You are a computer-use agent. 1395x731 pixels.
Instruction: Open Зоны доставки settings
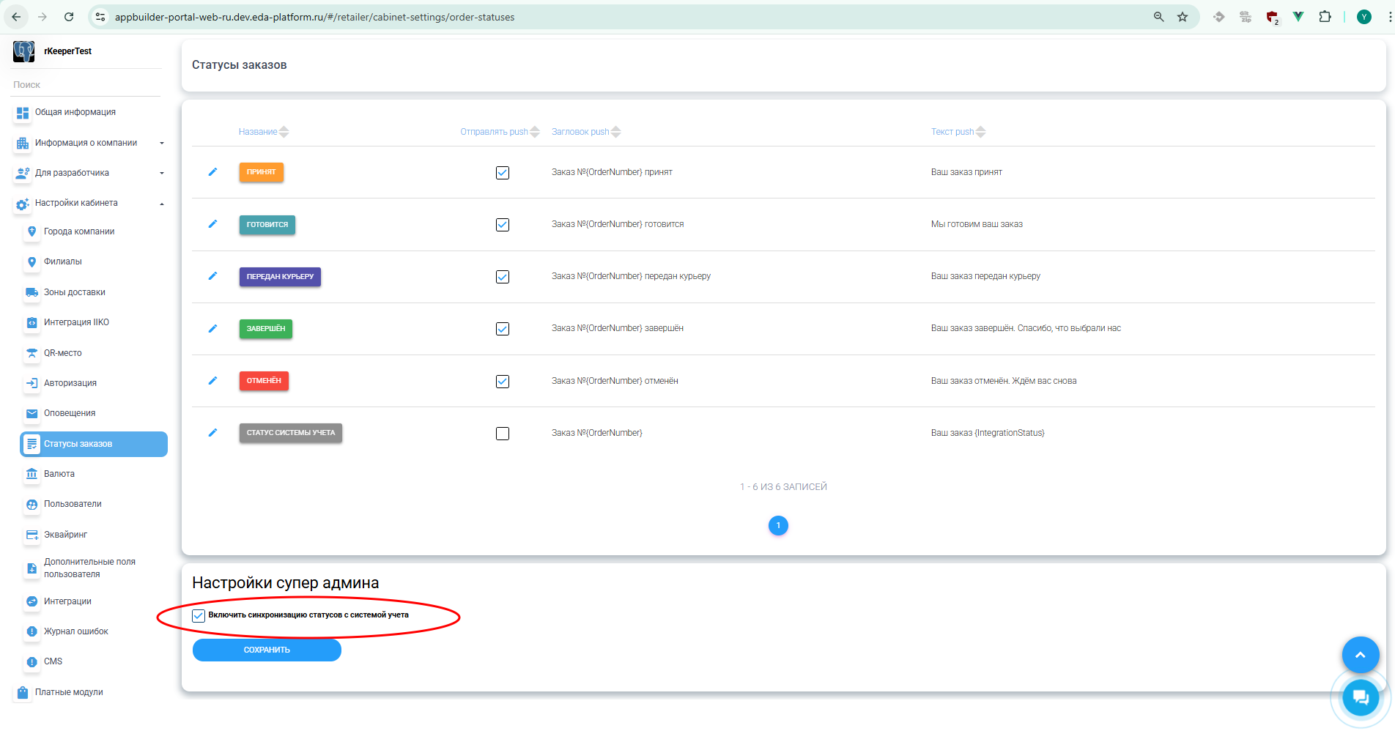coord(75,292)
